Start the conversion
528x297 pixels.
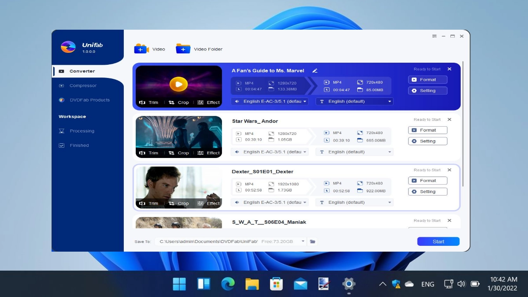[438, 241]
